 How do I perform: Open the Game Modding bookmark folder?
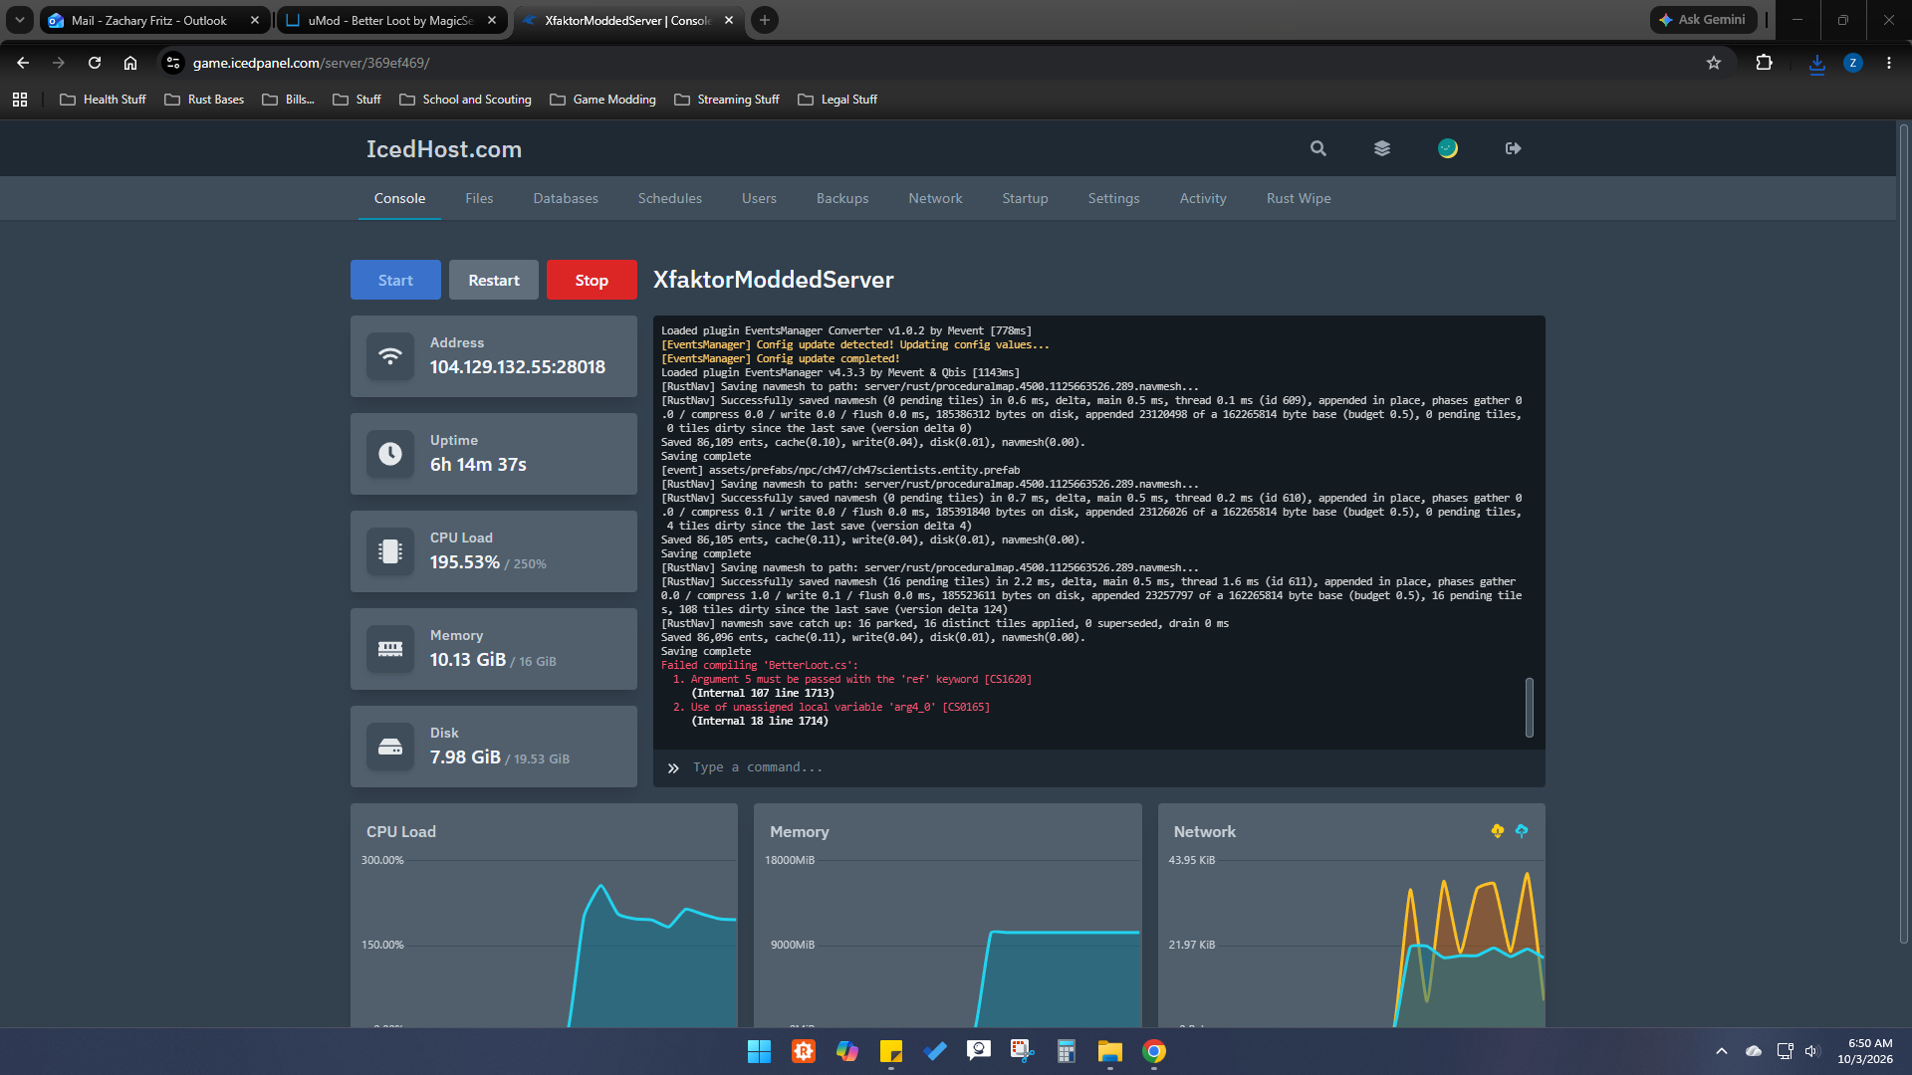tap(602, 100)
